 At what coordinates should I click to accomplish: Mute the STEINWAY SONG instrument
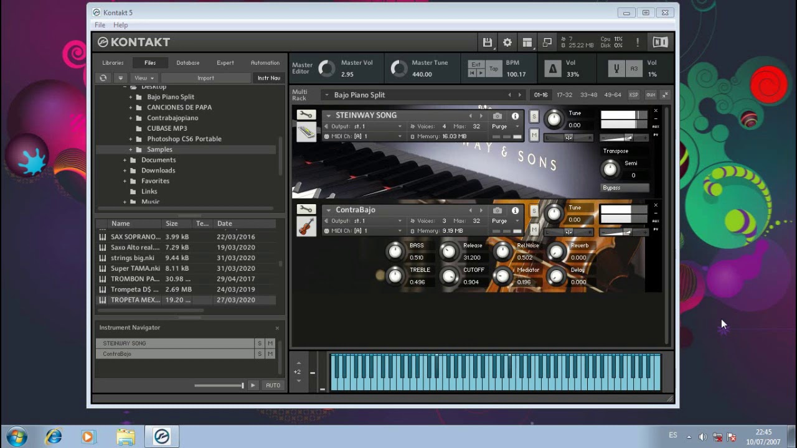click(x=534, y=134)
